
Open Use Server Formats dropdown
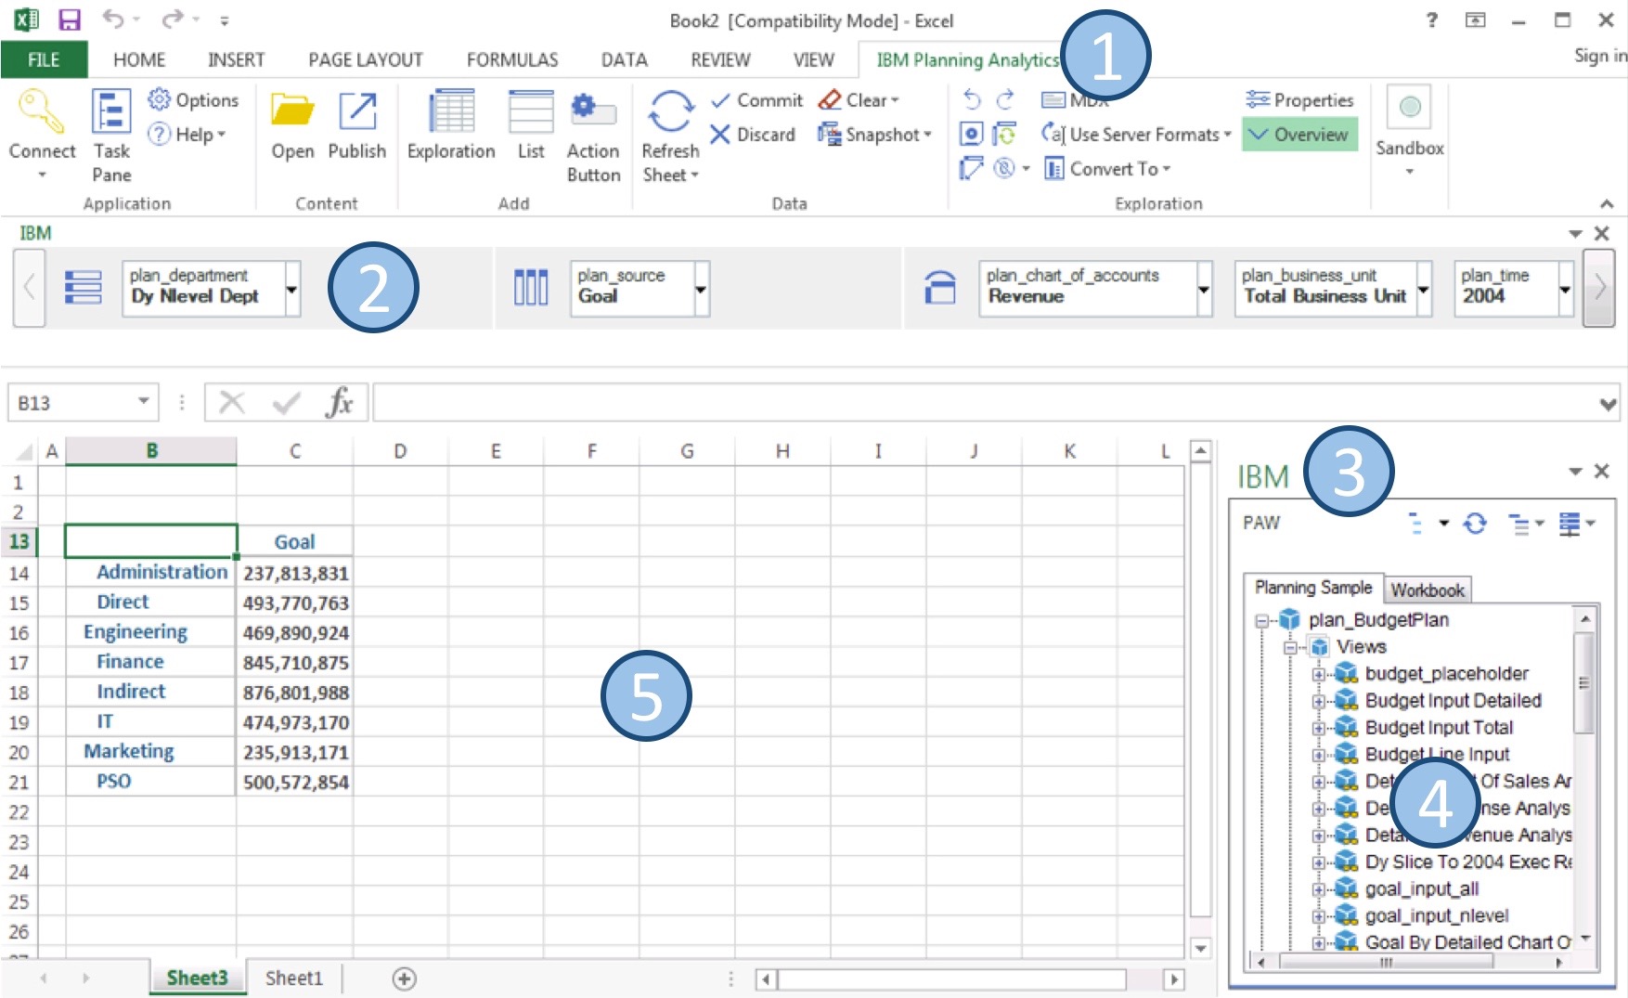(1136, 135)
